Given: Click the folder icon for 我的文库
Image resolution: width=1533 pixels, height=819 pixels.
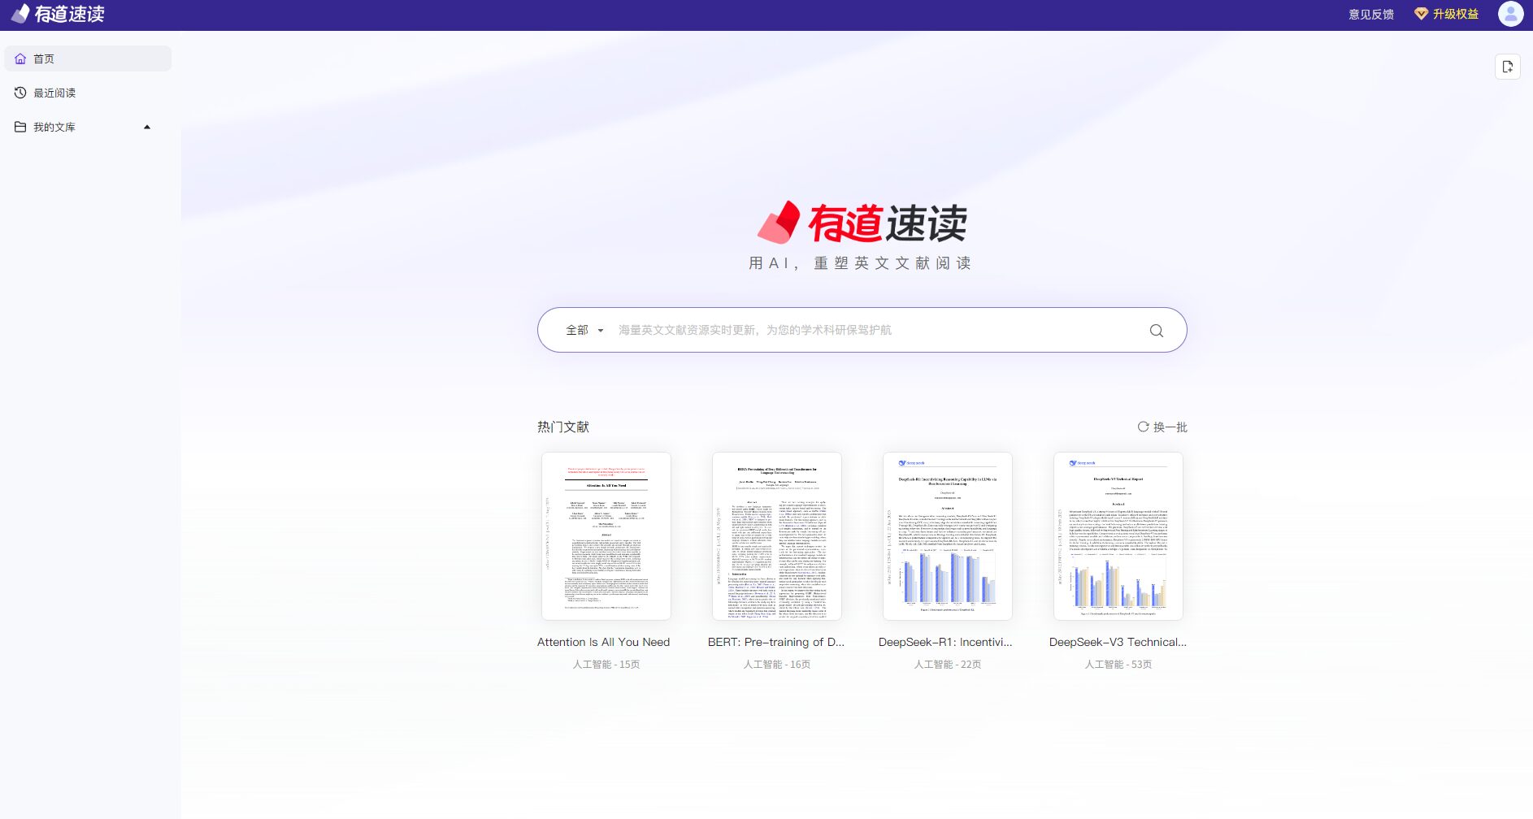Looking at the screenshot, I should point(20,127).
